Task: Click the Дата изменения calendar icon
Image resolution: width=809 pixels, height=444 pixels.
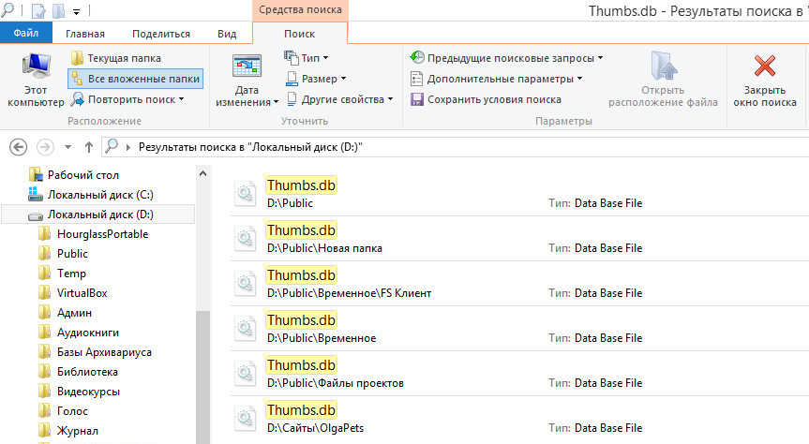Action: pos(247,67)
